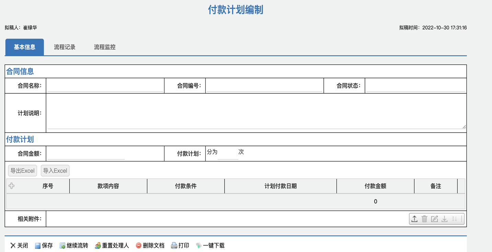Click the sort attachments icon

pos(454,219)
